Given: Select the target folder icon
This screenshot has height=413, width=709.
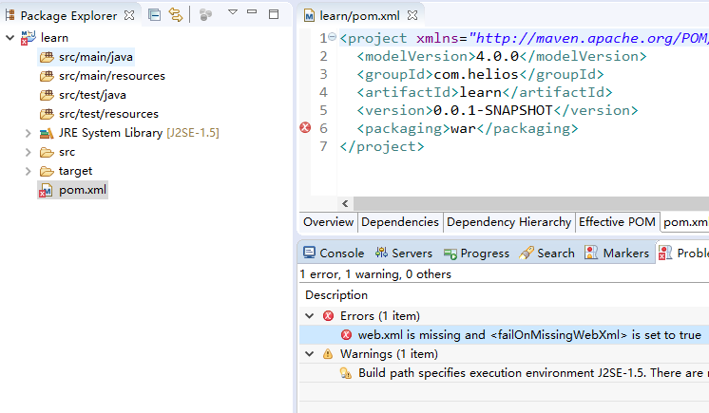Looking at the screenshot, I should [x=47, y=171].
